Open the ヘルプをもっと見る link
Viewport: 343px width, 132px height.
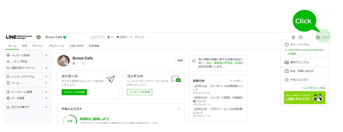click(x=314, y=88)
